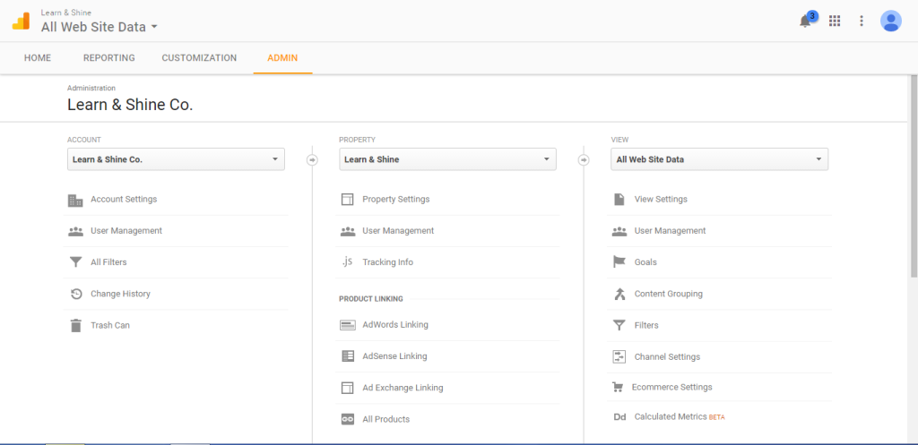Open Channel Settings link
Screen dimensions: 918x445
pyautogui.click(x=667, y=356)
